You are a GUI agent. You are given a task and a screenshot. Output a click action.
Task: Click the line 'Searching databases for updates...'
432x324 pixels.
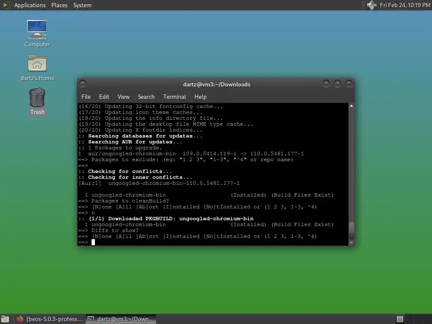point(140,136)
